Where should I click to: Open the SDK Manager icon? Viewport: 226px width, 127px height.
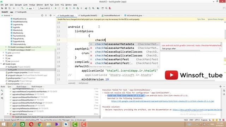point(93,8)
